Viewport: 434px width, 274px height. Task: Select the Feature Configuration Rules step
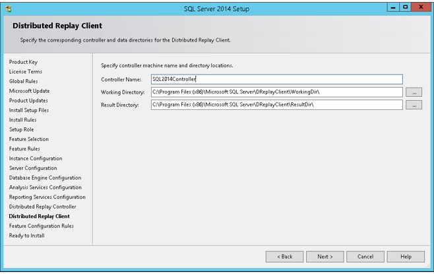point(42,226)
